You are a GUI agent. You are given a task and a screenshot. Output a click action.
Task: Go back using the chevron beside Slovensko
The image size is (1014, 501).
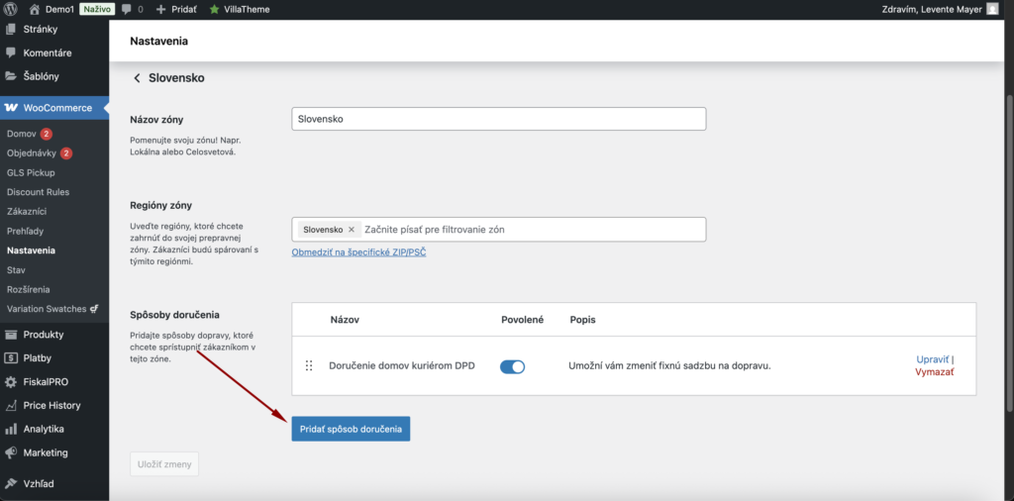[x=137, y=77]
